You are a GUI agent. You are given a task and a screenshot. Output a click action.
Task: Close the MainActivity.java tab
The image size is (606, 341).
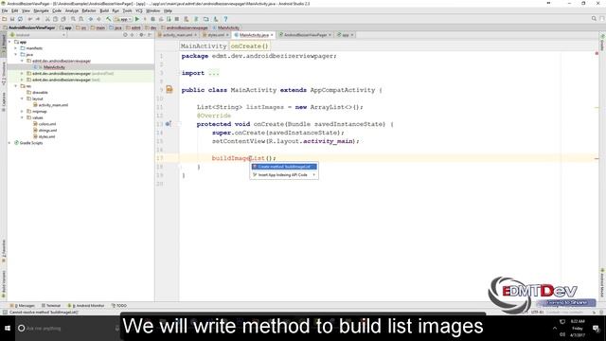point(272,35)
